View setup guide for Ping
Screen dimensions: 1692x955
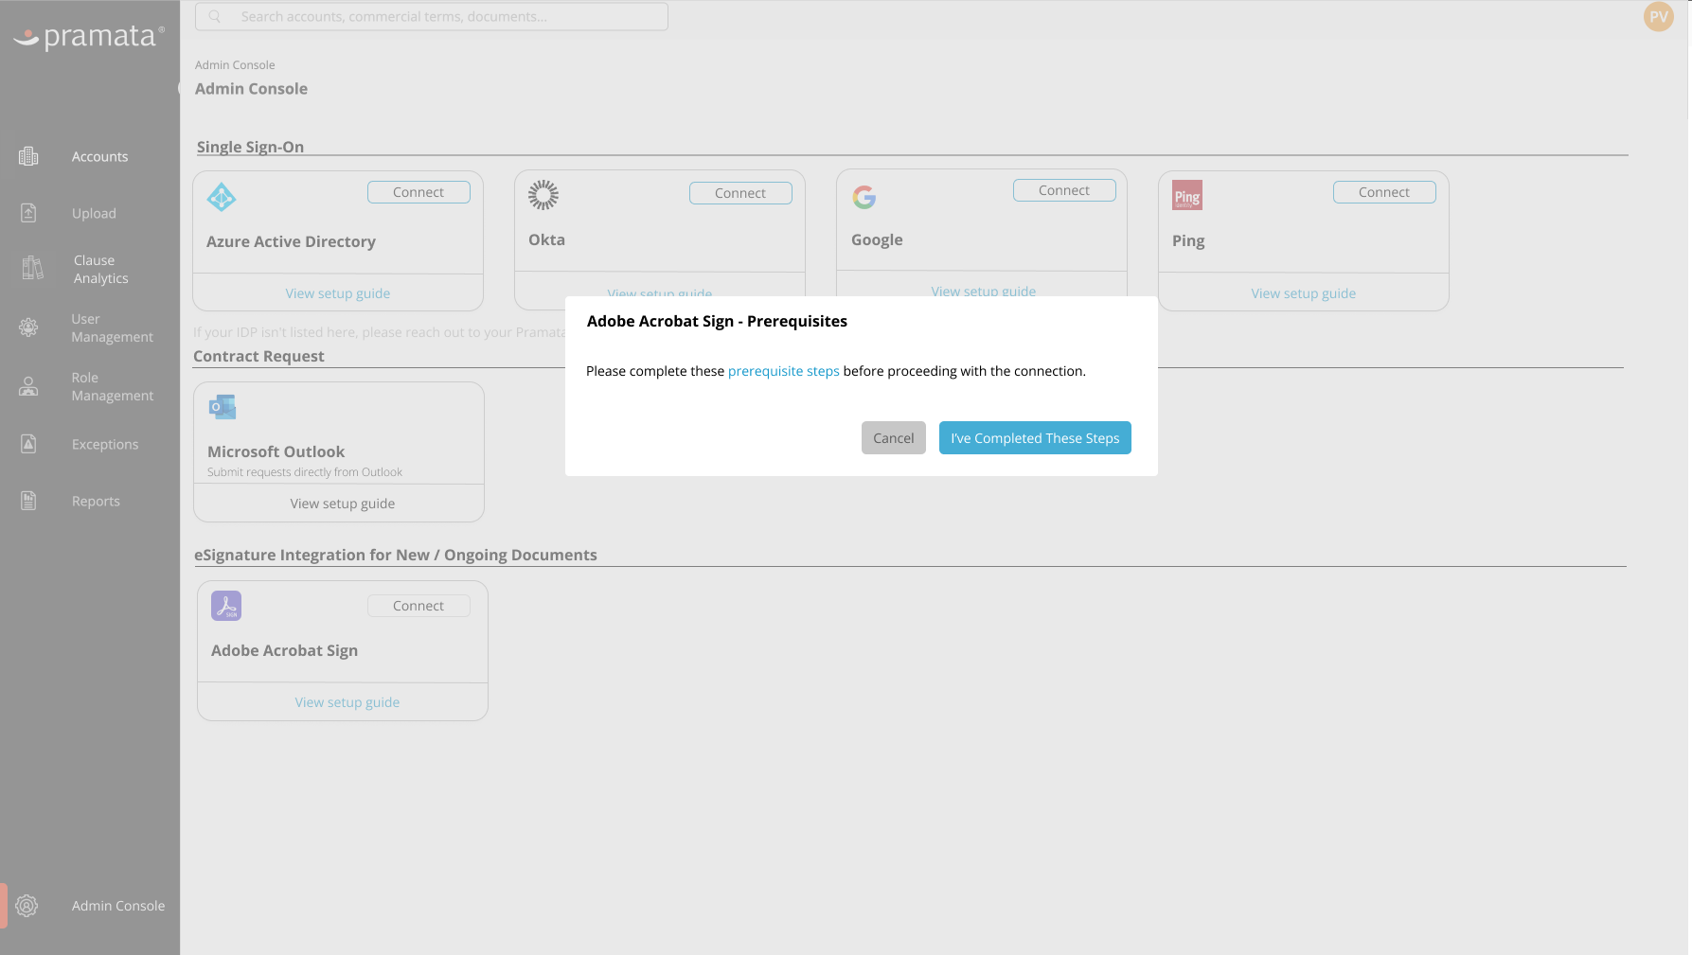coord(1304,293)
